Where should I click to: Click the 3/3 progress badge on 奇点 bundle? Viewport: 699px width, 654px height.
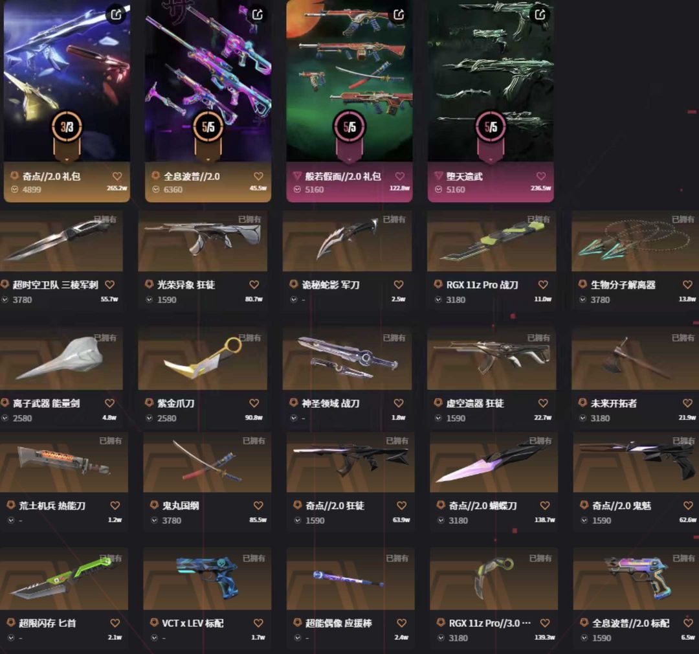67,127
